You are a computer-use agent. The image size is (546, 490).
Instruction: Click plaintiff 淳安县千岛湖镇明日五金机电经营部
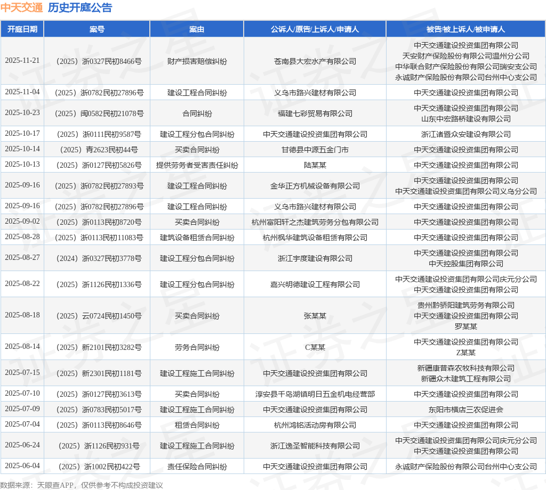point(315,394)
